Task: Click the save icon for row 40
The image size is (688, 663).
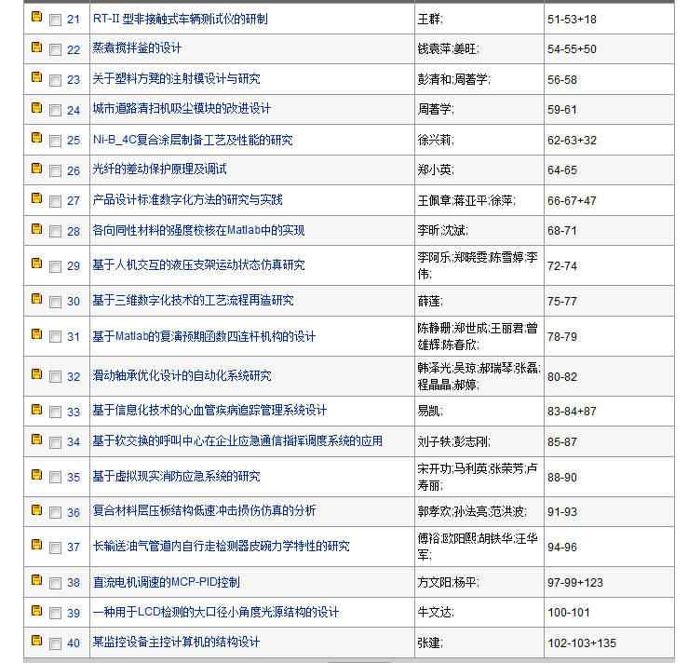Action: point(37,641)
